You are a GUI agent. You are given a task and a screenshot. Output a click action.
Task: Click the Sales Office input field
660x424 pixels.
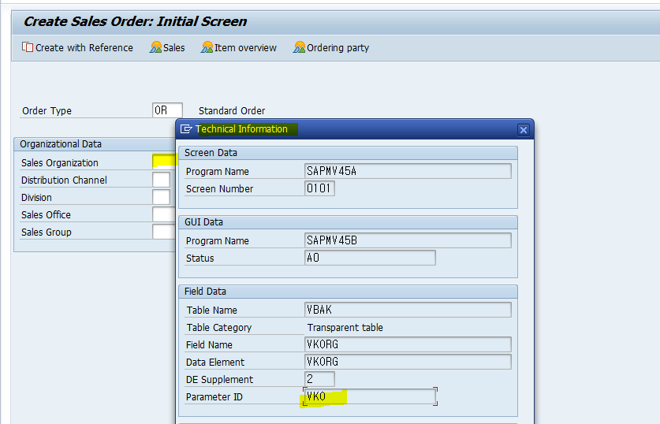click(164, 214)
